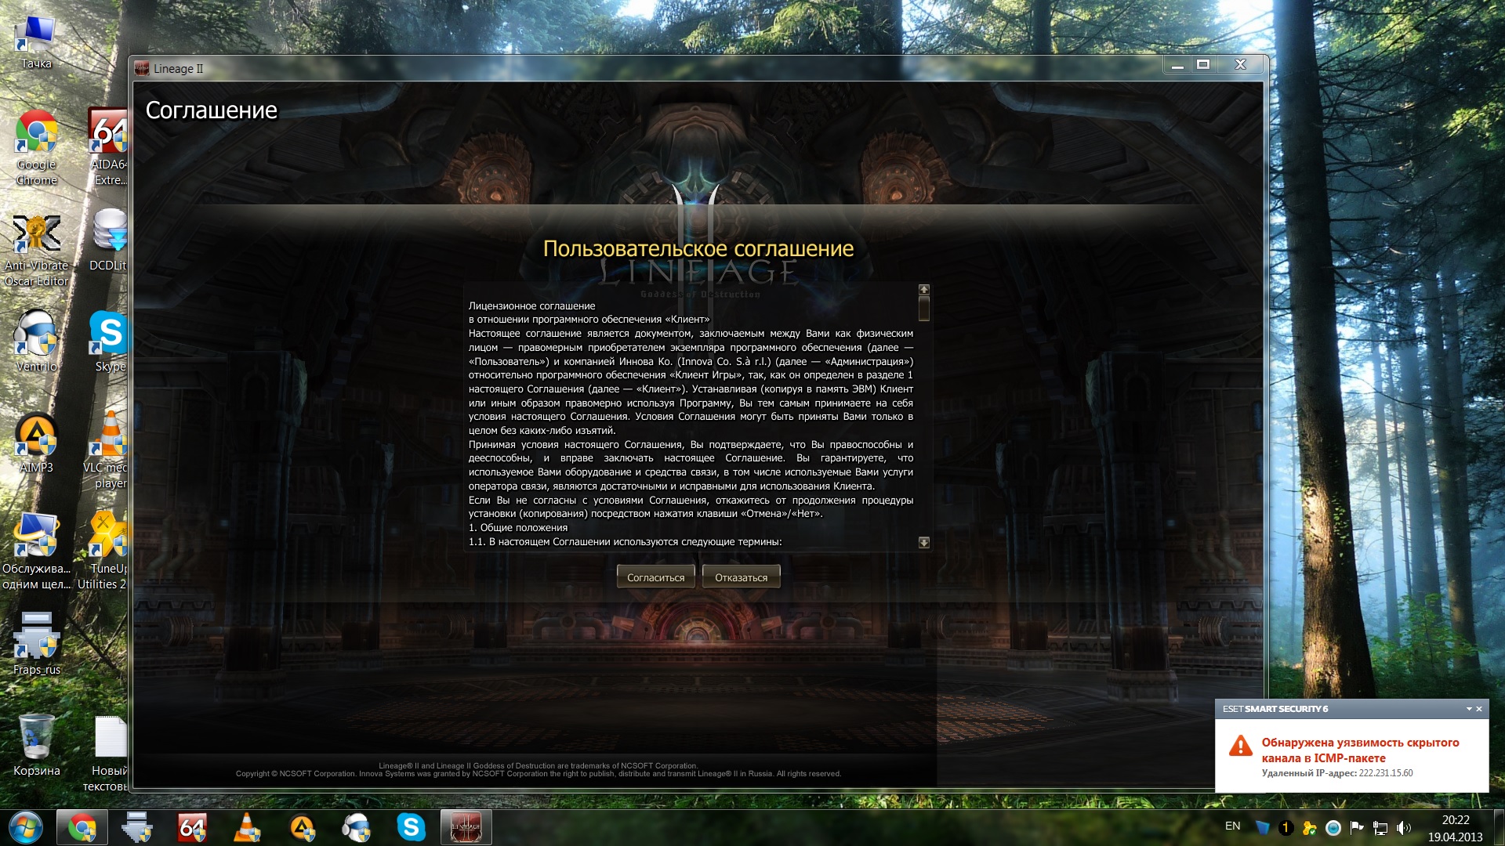
Task: Expand ESET notification options dropdown arrow
Action: 1468,709
